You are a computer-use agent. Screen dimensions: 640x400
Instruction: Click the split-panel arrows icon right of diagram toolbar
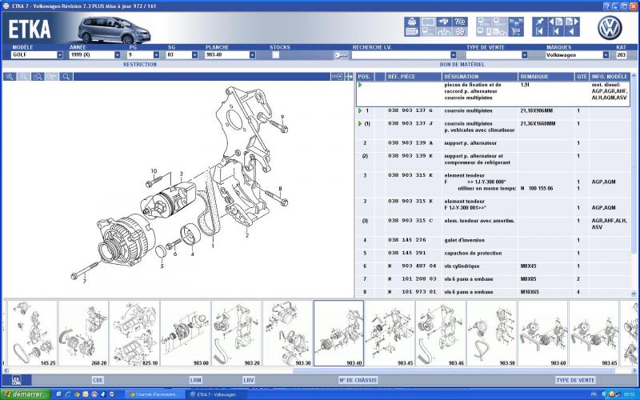349,77
